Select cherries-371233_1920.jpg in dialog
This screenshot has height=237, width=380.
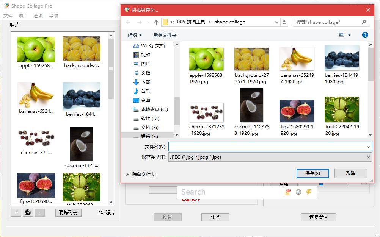click(x=206, y=119)
